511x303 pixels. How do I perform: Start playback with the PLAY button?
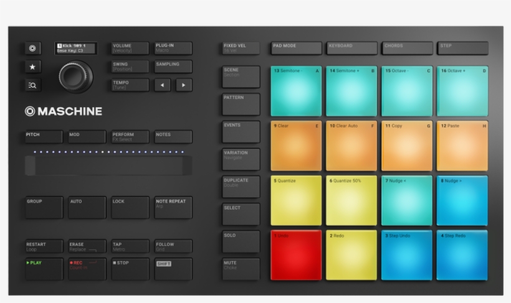44,269
